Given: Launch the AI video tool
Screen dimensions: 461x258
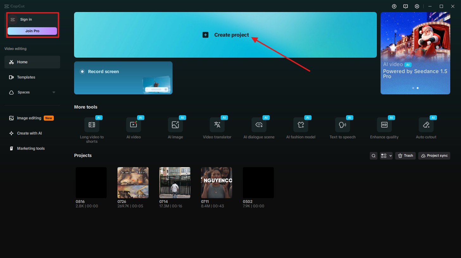Looking at the screenshot, I should tap(133, 125).
